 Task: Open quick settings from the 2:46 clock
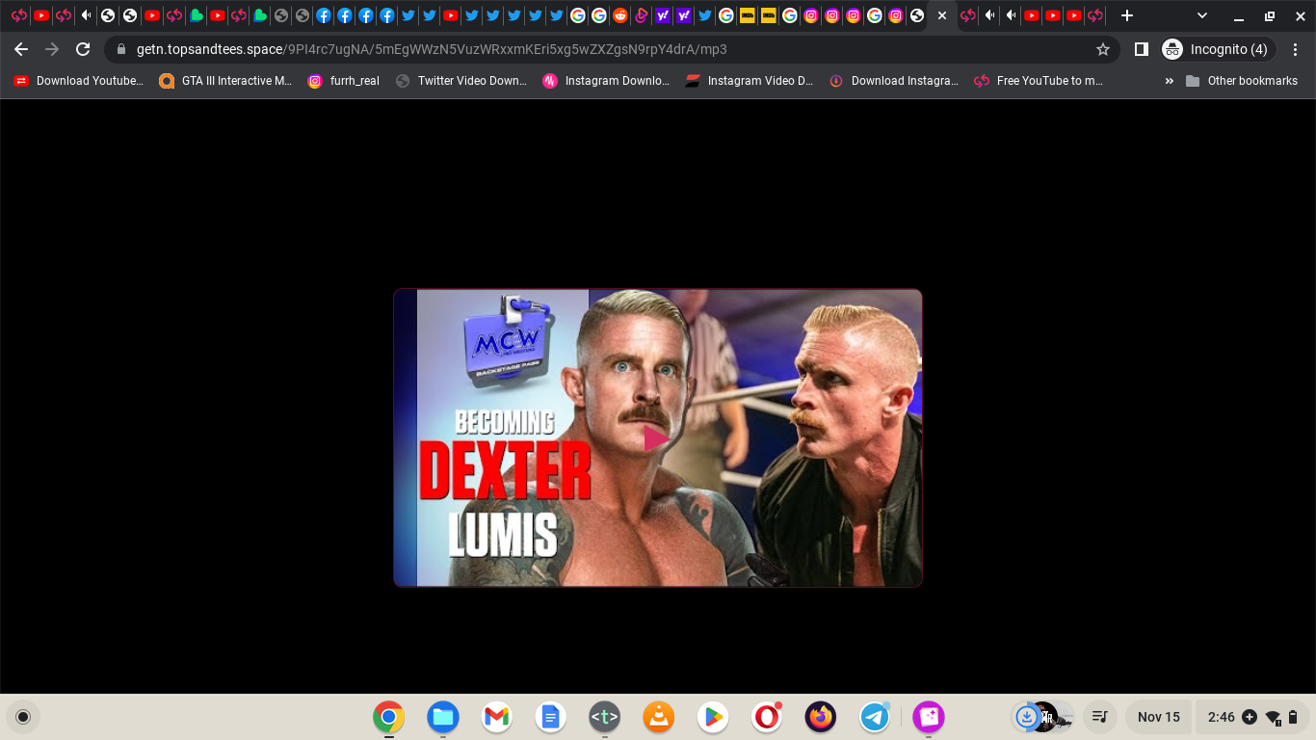[x=1253, y=717]
